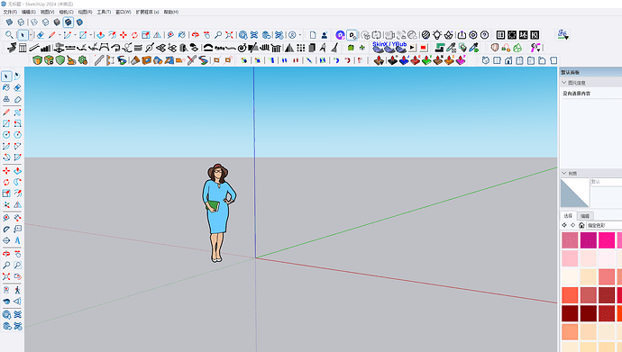Click the lightbulb icon in top toolbar
Image resolution: width=622 pixels, height=352 pixels.
(437, 35)
